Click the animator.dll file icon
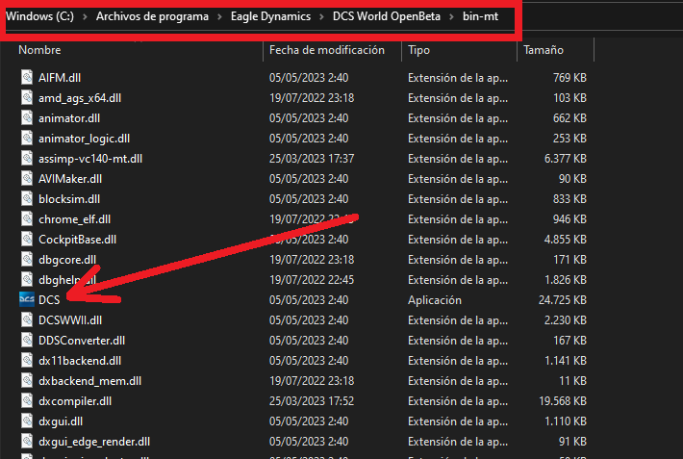Image resolution: width=683 pixels, height=459 pixels. (27, 117)
